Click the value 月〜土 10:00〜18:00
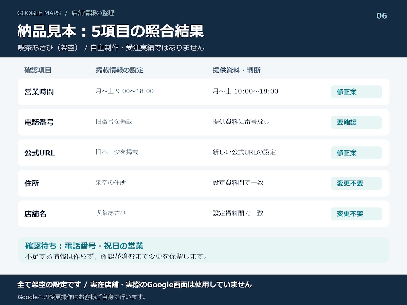This screenshot has height=305, width=407. tap(245, 91)
